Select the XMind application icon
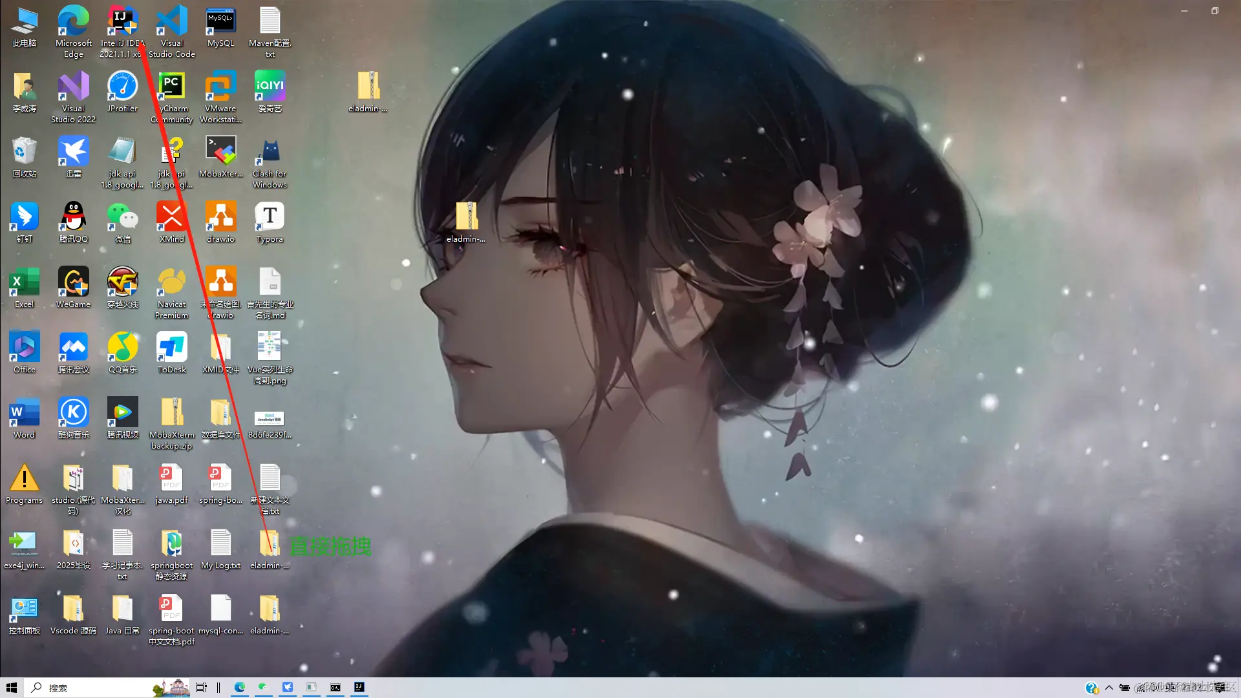Viewport: 1241px width, 698px height. (171, 217)
